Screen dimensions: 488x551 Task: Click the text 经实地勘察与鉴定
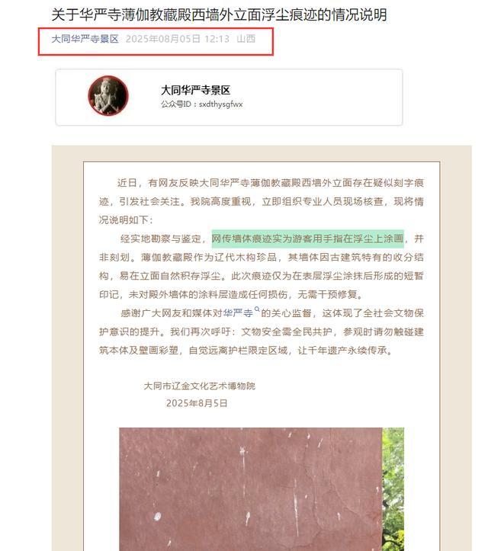pyautogui.click(x=161, y=239)
